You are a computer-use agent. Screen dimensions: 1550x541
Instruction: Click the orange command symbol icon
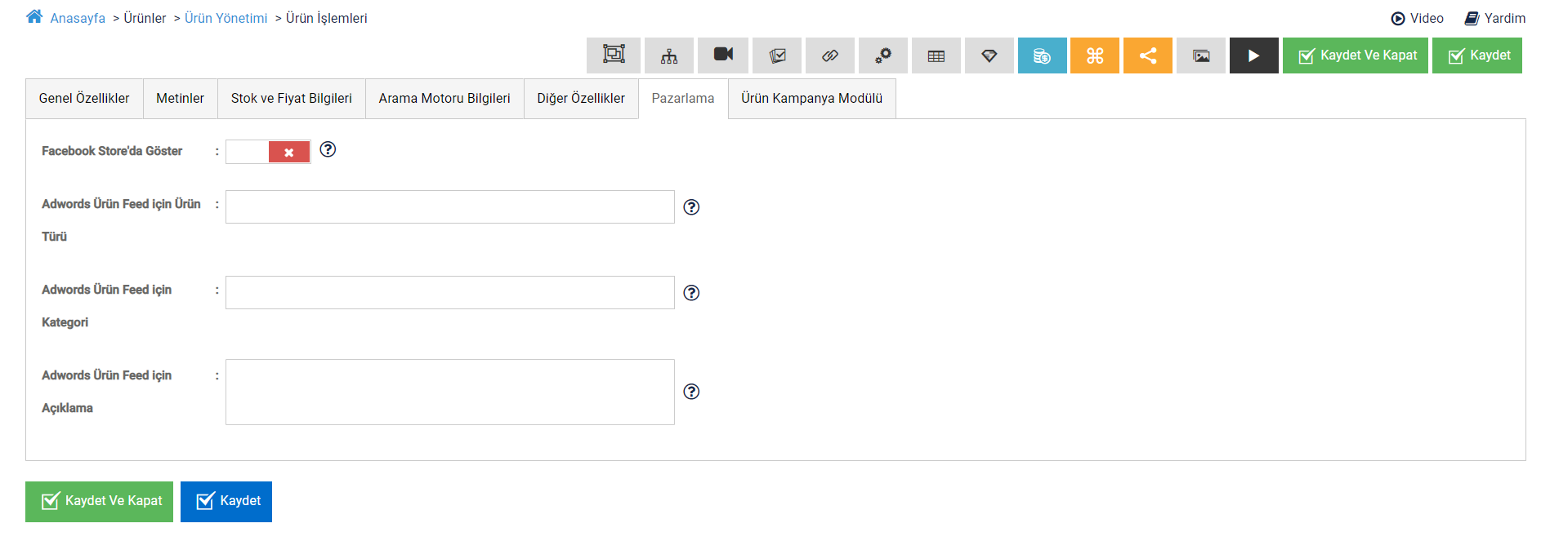coord(1095,55)
